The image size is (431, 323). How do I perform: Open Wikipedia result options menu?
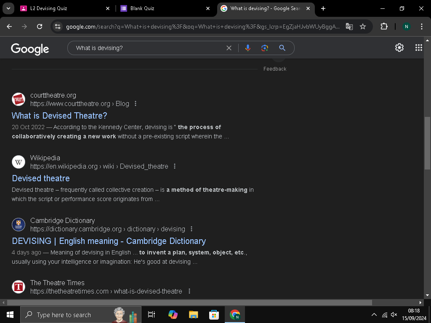[x=175, y=166]
